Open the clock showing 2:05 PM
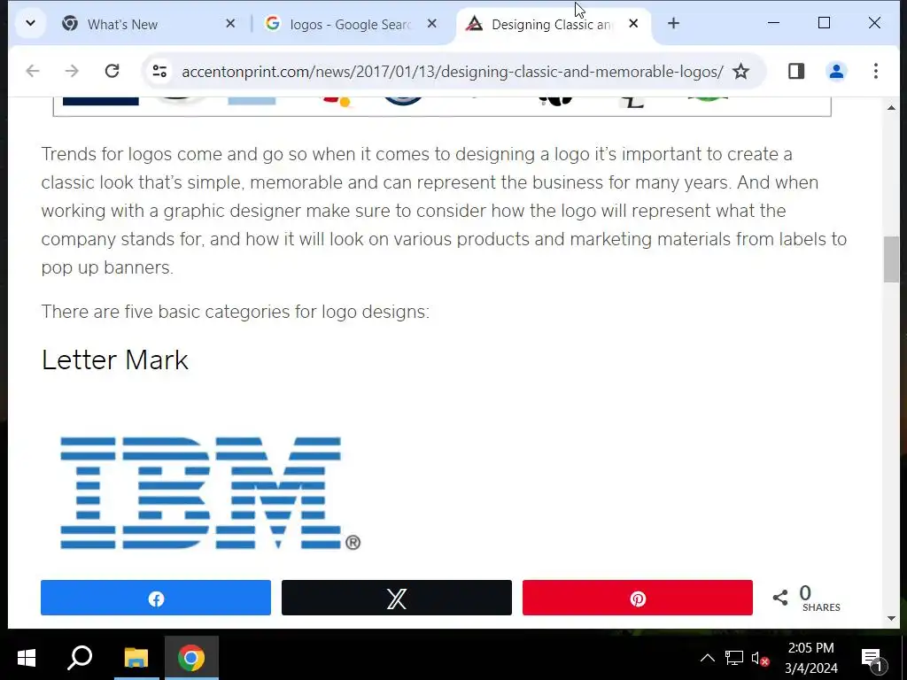This screenshot has width=907, height=680. (811, 658)
